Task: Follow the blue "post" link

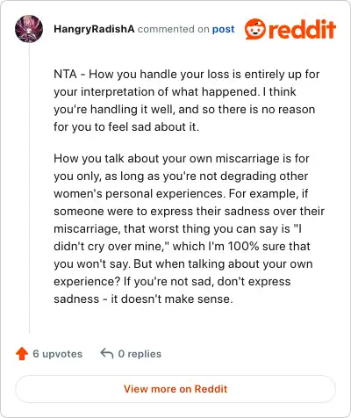Action: (223, 29)
